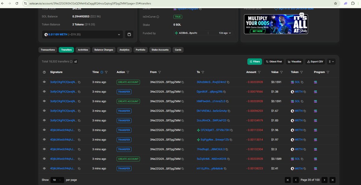Open column settings dropdown beside Export CSV
Viewport: 361px width, 185px height.
coord(331,62)
